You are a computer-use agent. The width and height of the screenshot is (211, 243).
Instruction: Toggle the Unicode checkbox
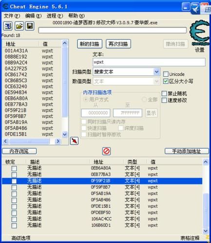pyautogui.click(x=166, y=74)
